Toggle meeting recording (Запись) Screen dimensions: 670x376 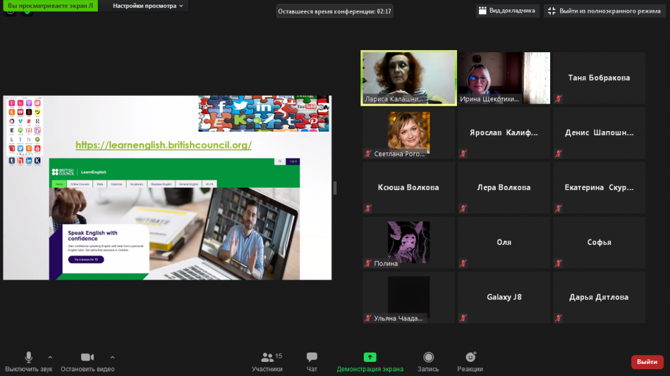(428, 361)
